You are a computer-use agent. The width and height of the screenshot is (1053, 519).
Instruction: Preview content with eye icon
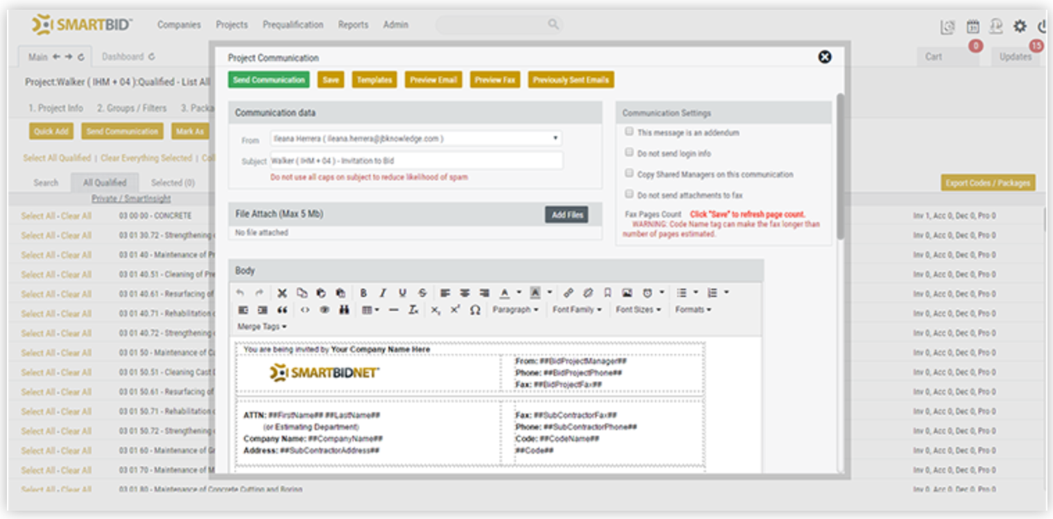click(x=324, y=309)
